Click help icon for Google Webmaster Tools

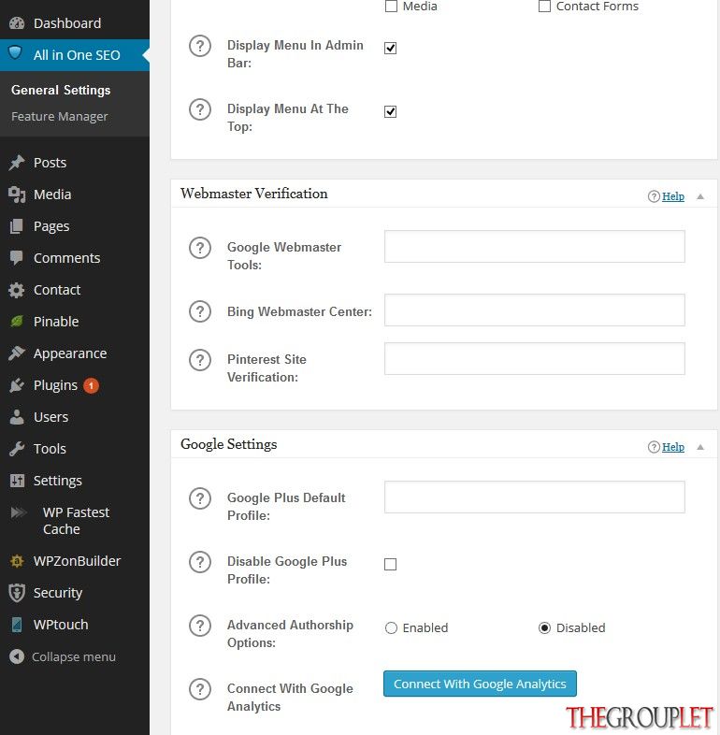click(x=200, y=248)
